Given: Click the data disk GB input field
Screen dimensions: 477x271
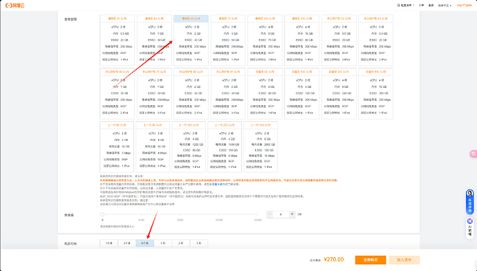Looking at the screenshot, I should (x=281, y=214).
